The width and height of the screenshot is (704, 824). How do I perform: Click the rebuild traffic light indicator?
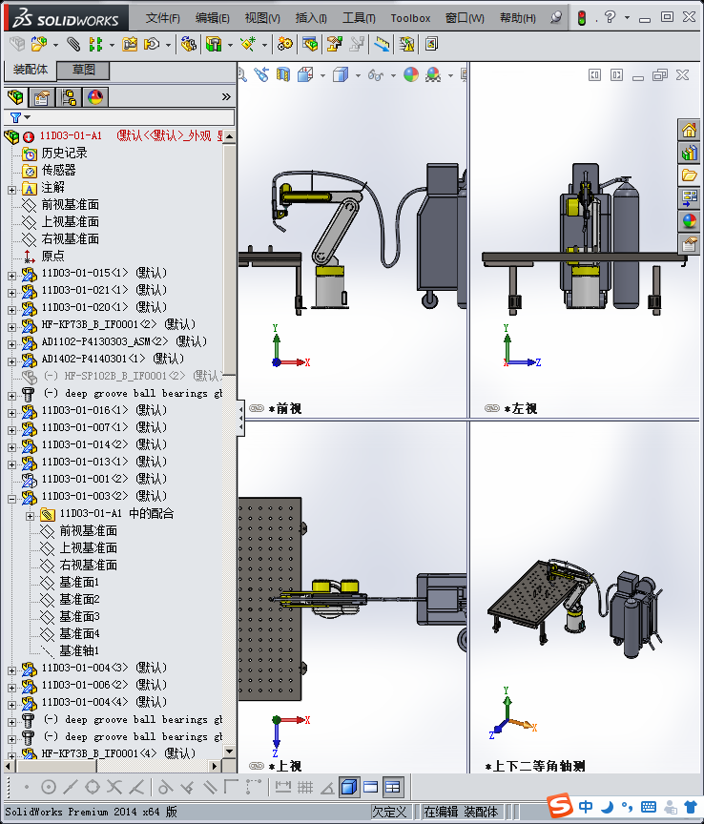coord(582,18)
